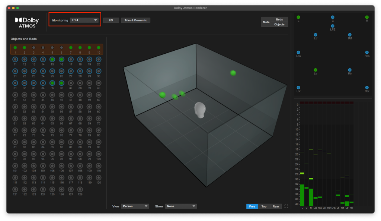Image resolution: width=381 pixels, height=221 pixels.
Task: Click the Ltr channel level meter
Action: point(347,154)
